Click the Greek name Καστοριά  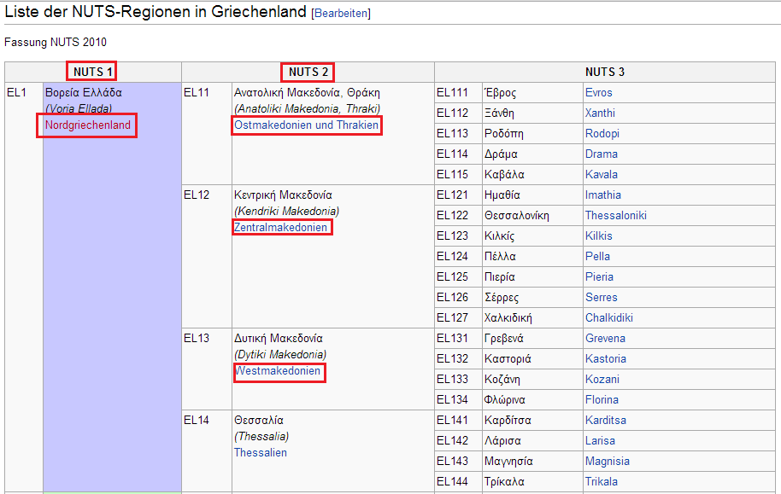click(x=508, y=358)
